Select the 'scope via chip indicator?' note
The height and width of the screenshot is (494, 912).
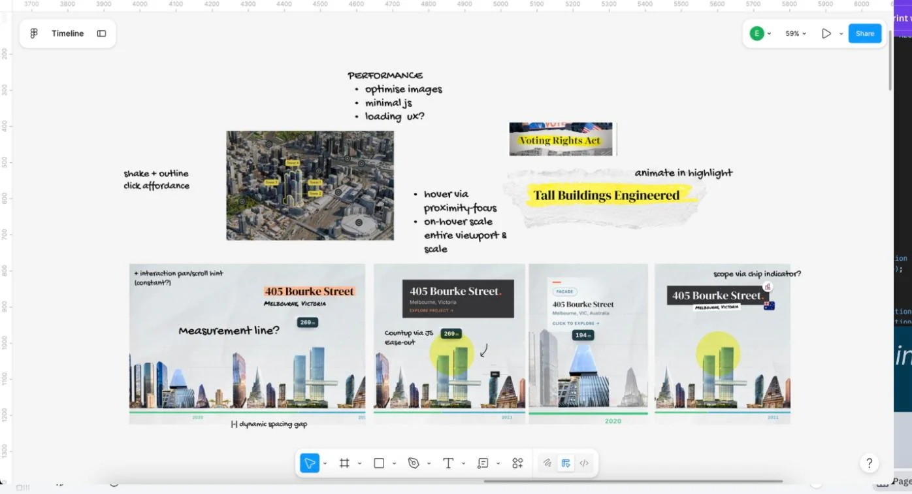click(x=757, y=274)
